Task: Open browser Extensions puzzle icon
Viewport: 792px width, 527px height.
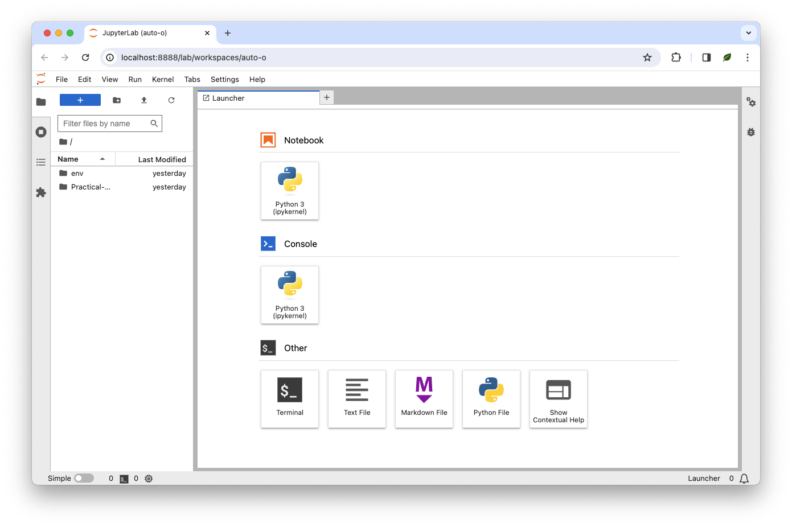Action: [676, 57]
